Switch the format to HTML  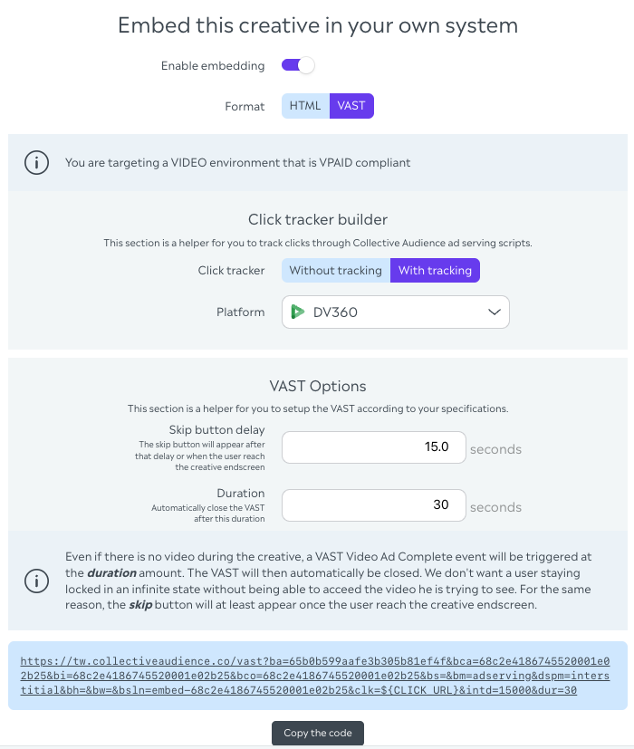coord(305,106)
